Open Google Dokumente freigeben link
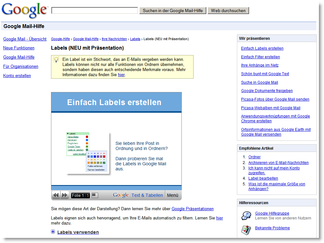Image resolution: width=324 pixels, height=243 pixels. pyautogui.click(x=267, y=91)
